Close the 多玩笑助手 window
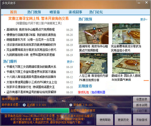This screenshot has height=126, width=151. tap(146, 3)
